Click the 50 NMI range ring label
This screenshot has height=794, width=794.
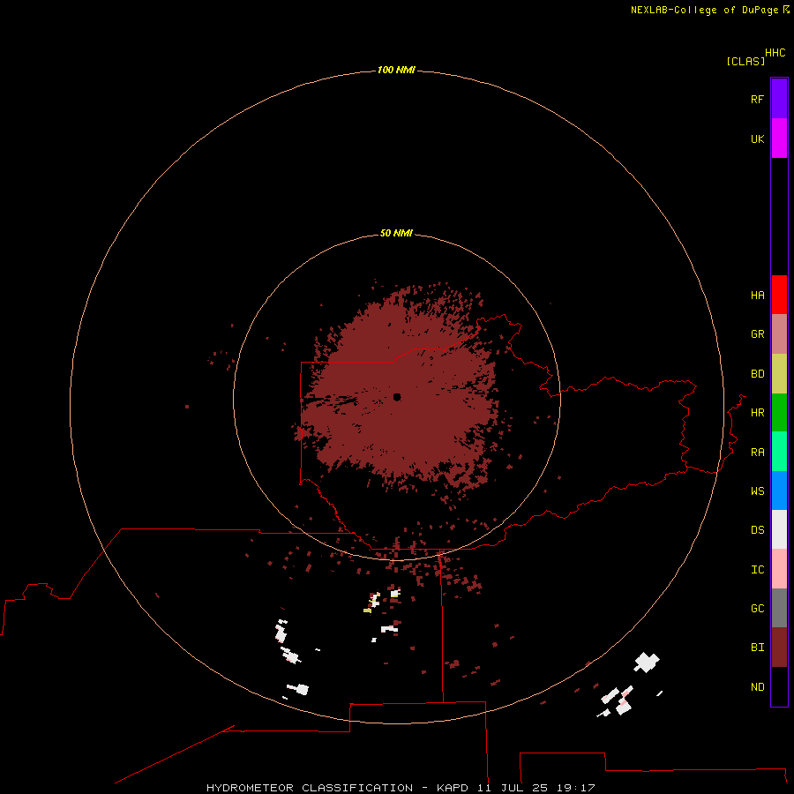tap(396, 233)
